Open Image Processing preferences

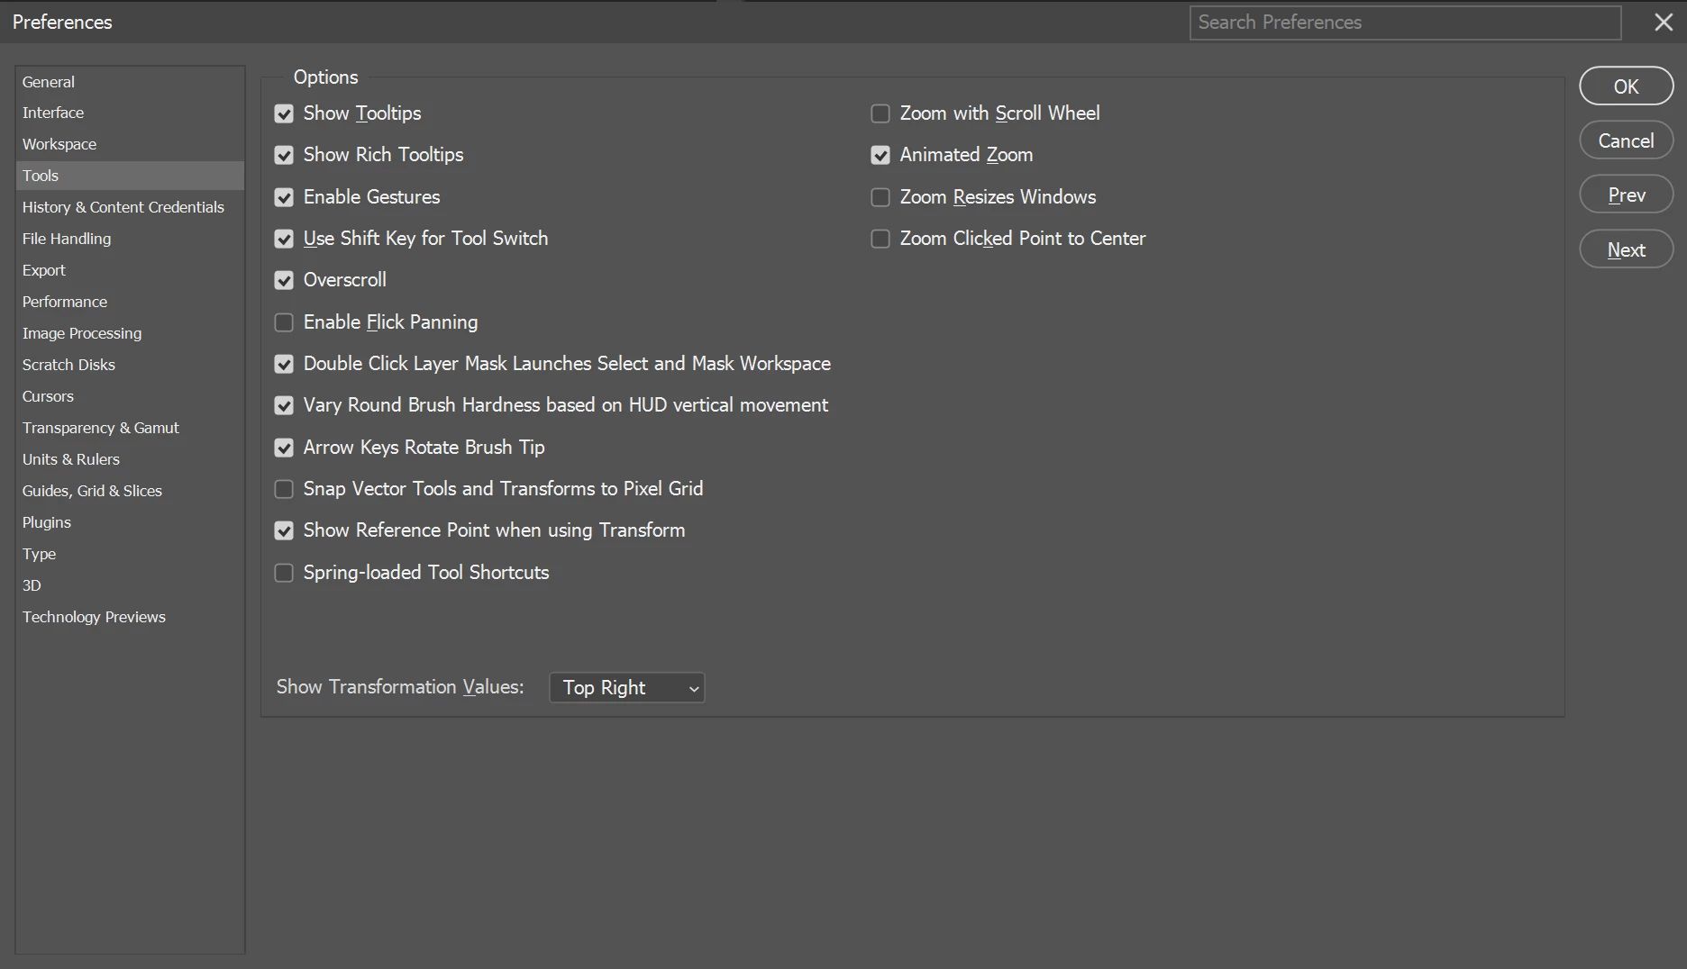[x=130, y=333]
